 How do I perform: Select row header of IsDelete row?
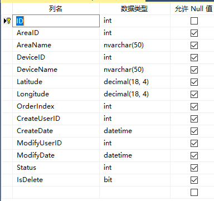click(7, 180)
